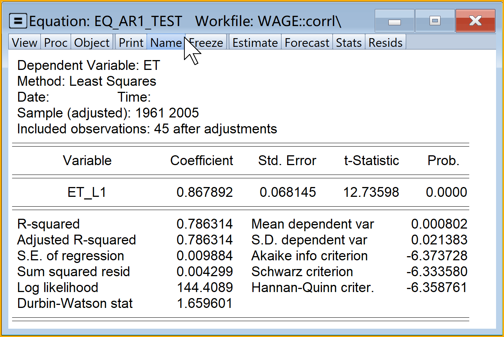Freeze the equation output
This screenshot has width=504, height=337.
pyautogui.click(x=206, y=43)
